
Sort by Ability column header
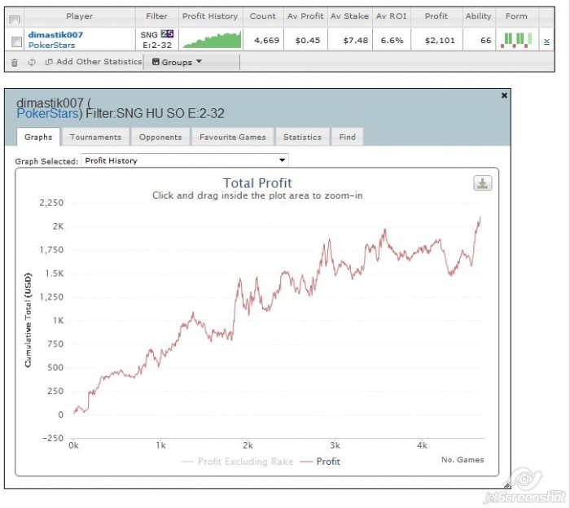479,16
